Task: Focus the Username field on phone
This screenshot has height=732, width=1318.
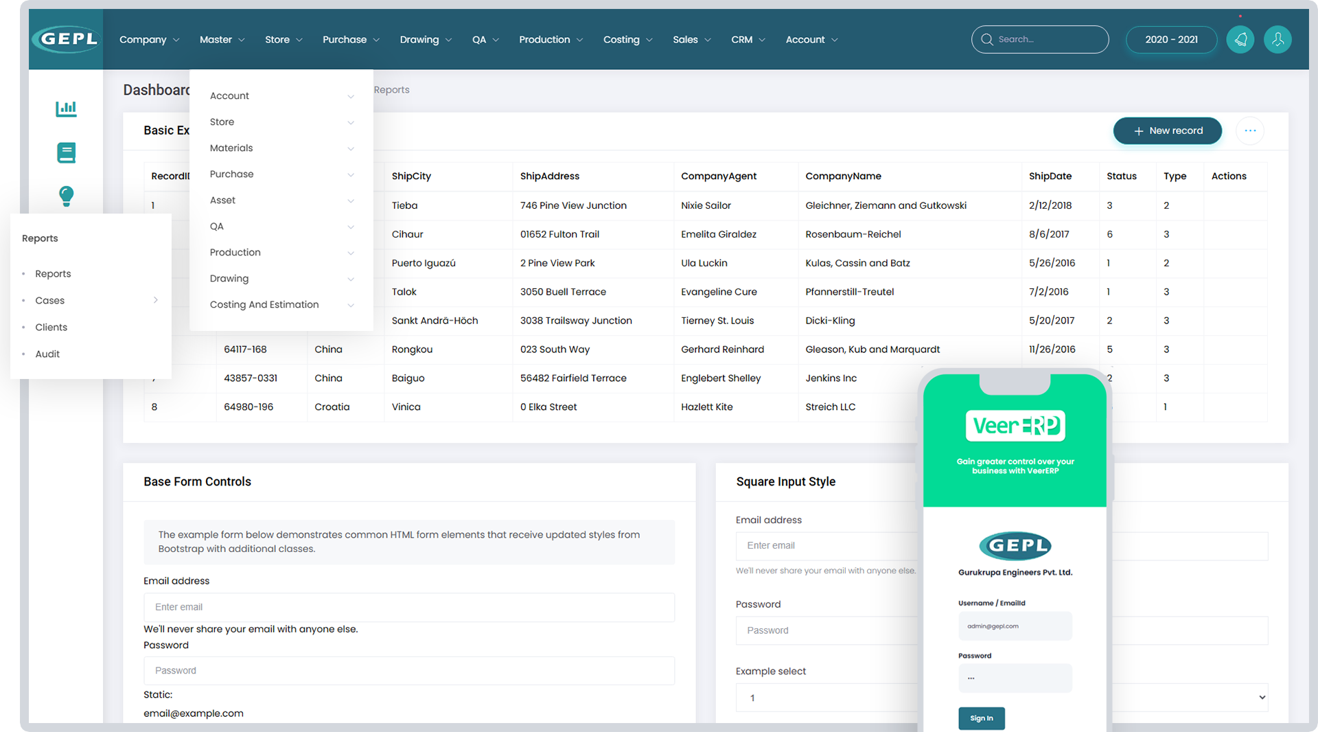Action: click(x=1015, y=626)
